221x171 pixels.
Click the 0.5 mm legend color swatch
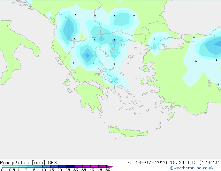click(x=14, y=166)
